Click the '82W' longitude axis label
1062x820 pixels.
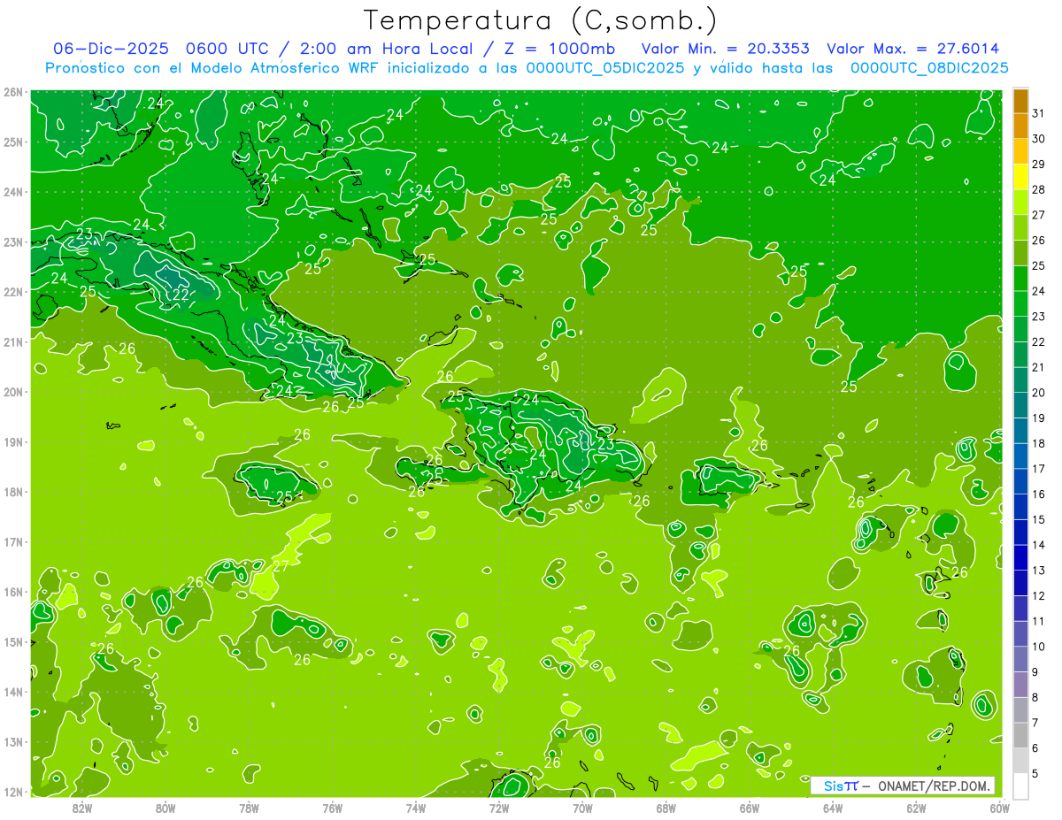pos(81,808)
